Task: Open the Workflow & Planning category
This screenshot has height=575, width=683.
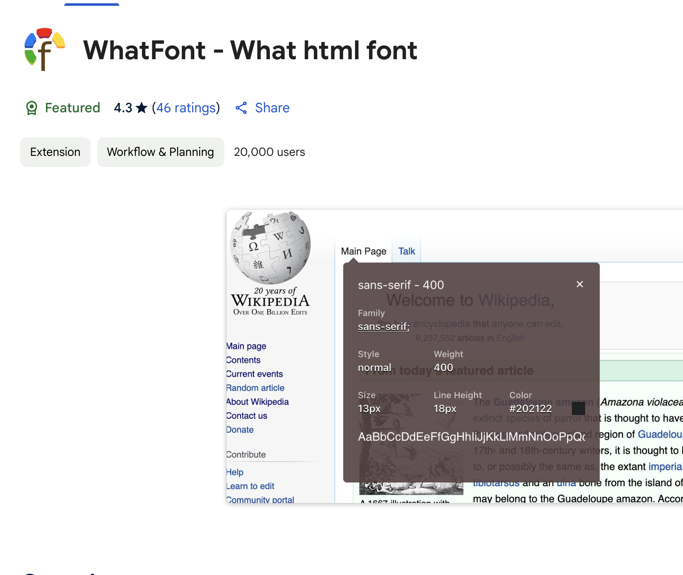Action: pos(160,152)
